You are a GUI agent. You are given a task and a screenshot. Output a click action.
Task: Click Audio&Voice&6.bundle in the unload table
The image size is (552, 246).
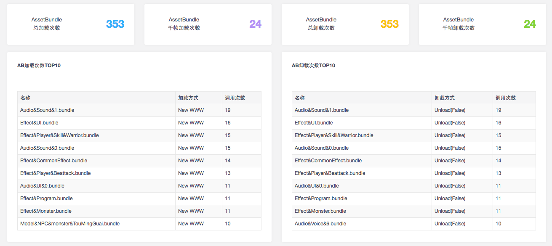pos(320,223)
